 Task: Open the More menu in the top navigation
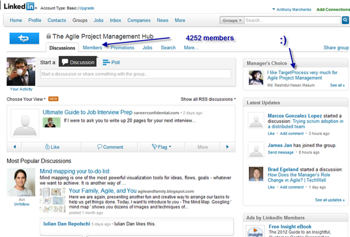click(x=180, y=20)
